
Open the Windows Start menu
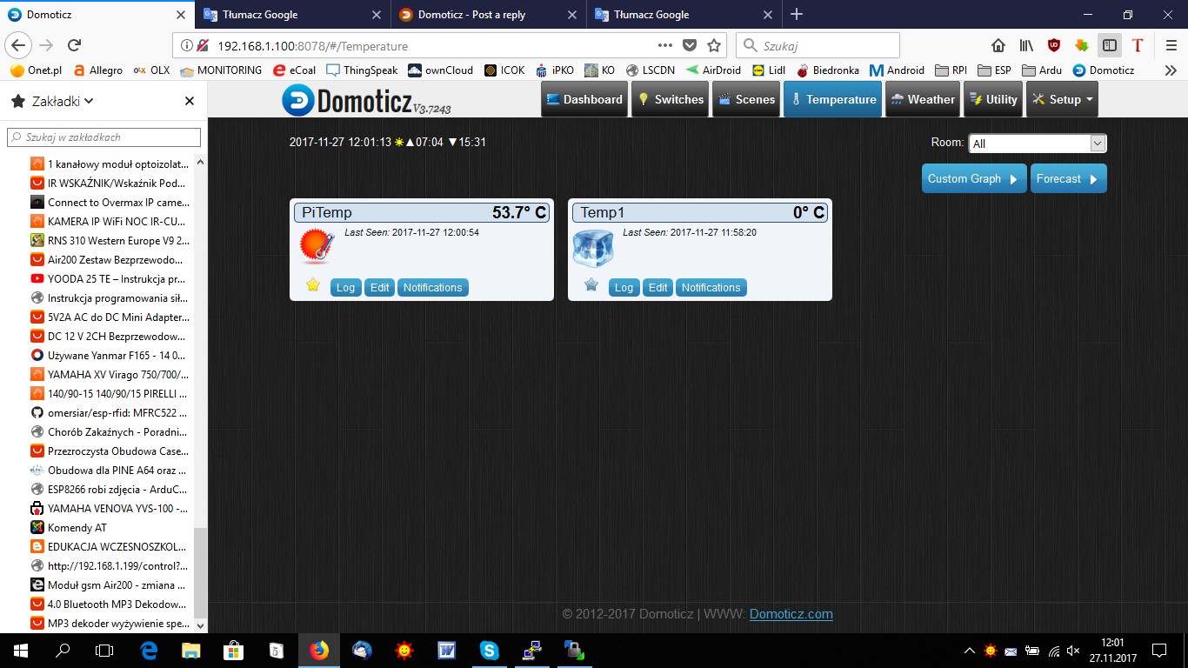pos(20,650)
